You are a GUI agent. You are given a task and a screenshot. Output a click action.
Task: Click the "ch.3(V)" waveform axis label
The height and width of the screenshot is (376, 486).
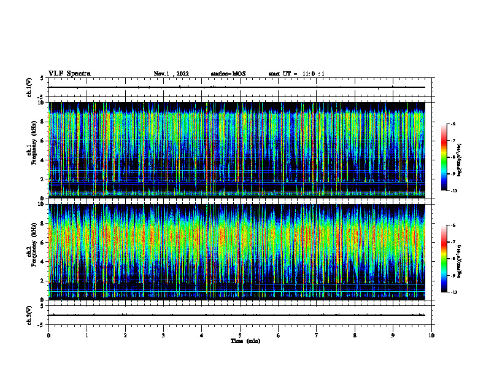tap(29, 315)
